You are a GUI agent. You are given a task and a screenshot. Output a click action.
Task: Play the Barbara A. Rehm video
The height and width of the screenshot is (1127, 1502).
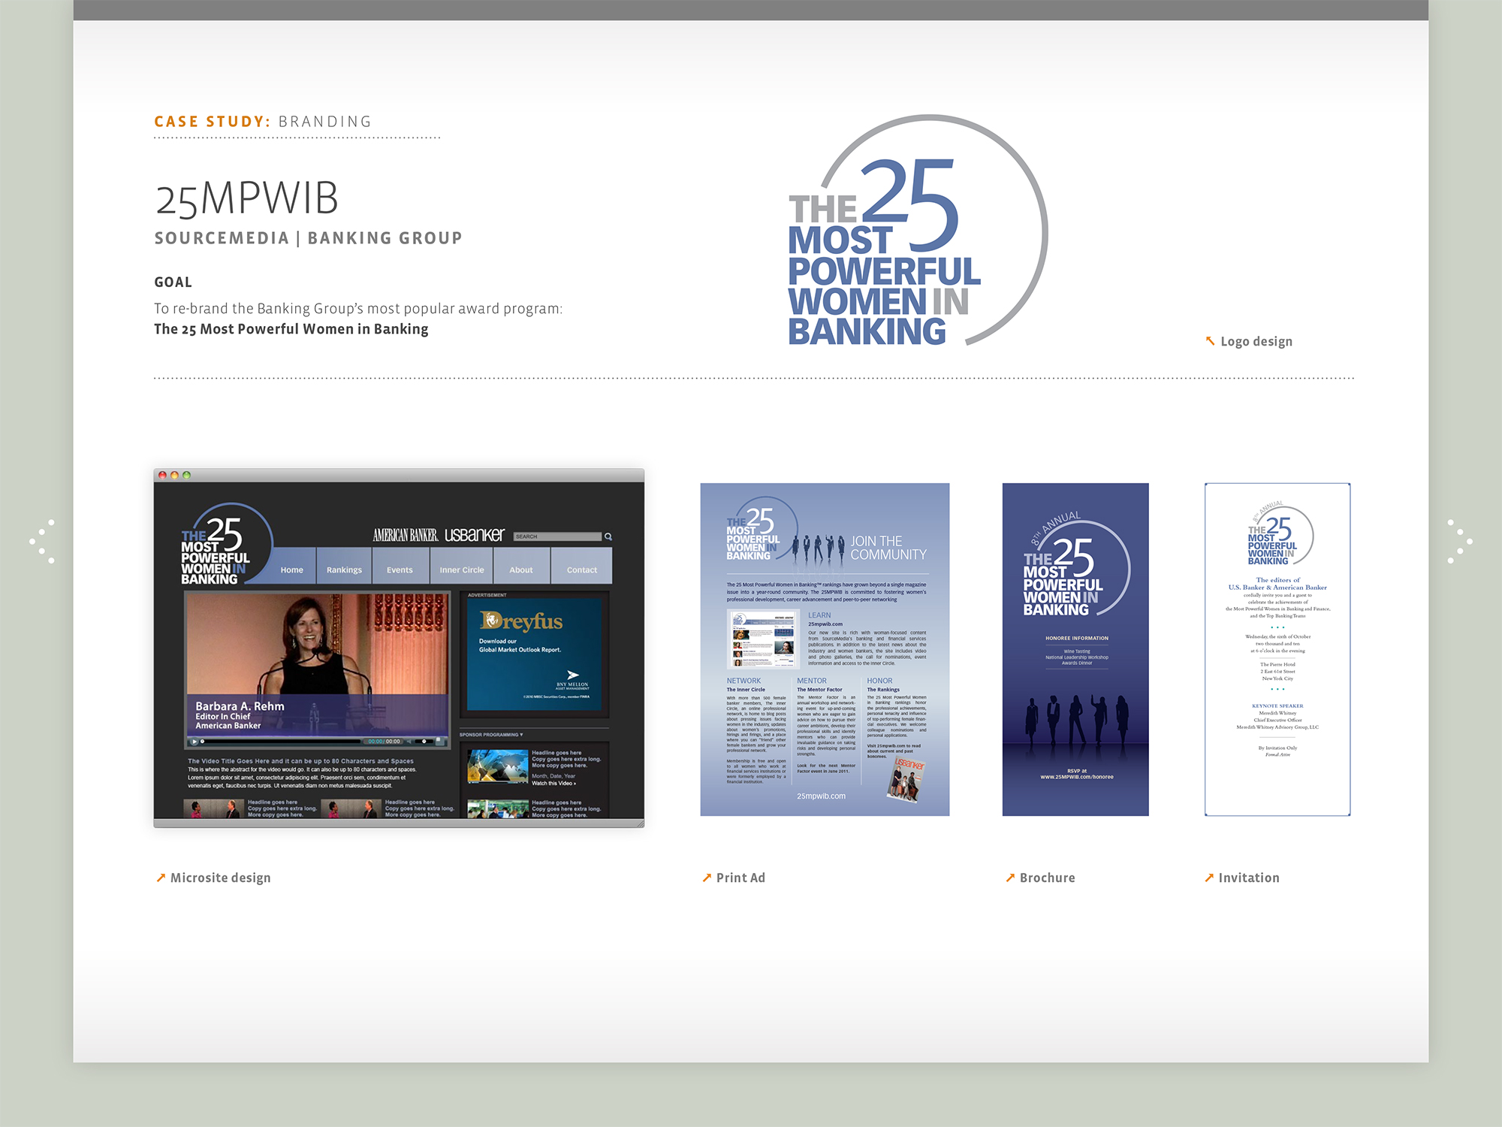pos(195,742)
